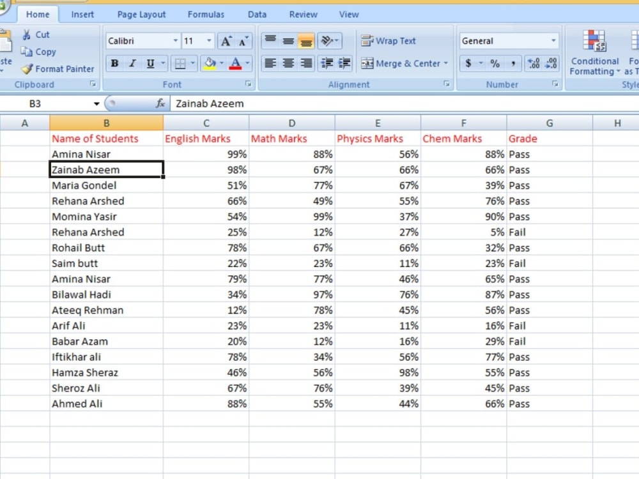639x479 pixels.
Task: Select column C header
Action: tap(206, 123)
